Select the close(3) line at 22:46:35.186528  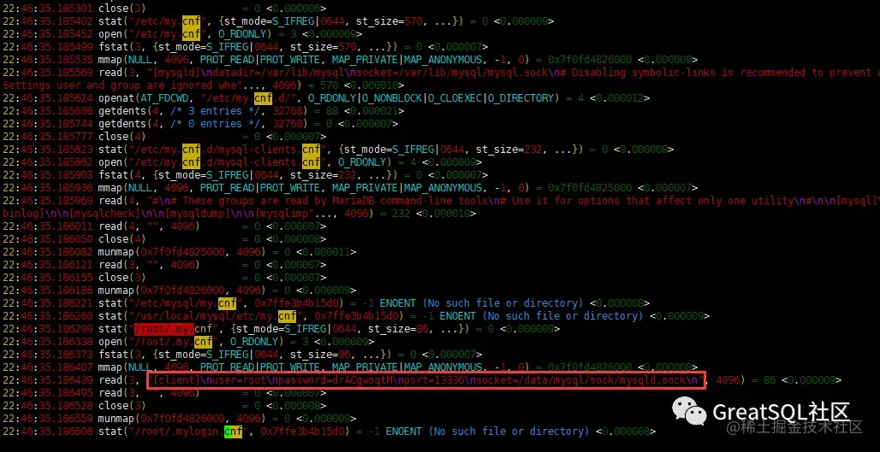pyautogui.click(x=164, y=406)
